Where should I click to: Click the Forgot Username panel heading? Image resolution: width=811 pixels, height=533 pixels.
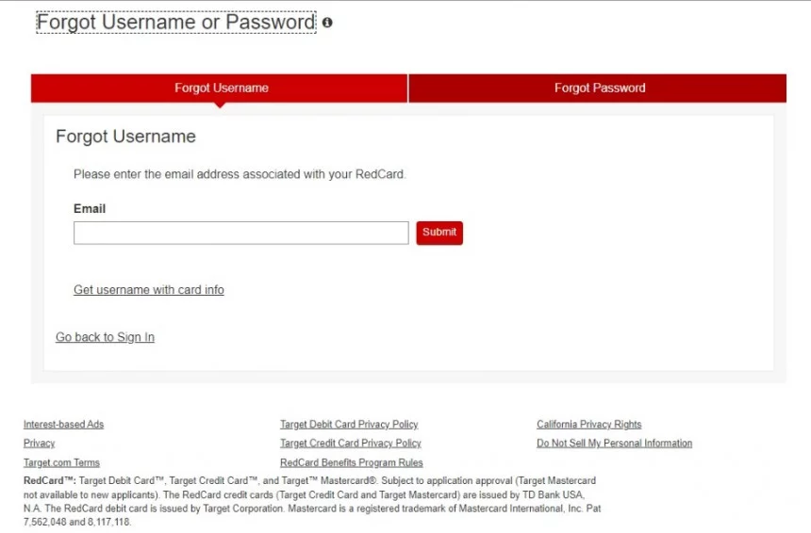125,137
